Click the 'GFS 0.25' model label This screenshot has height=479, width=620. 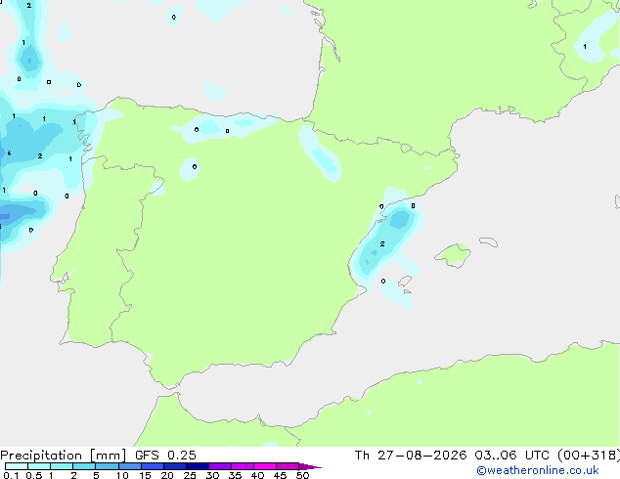165,456
